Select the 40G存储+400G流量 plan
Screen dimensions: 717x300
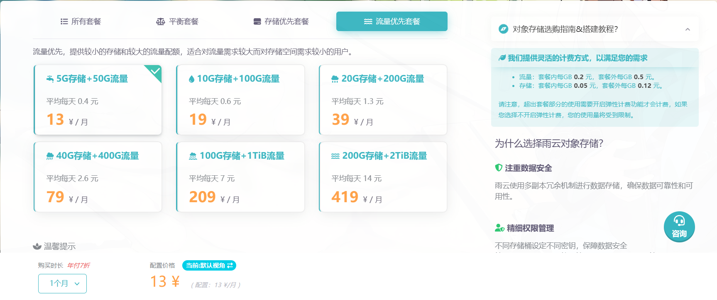(x=98, y=177)
